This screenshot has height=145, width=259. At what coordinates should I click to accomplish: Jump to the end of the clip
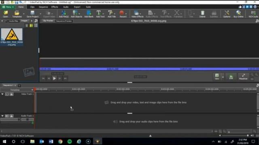pos(66,79)
